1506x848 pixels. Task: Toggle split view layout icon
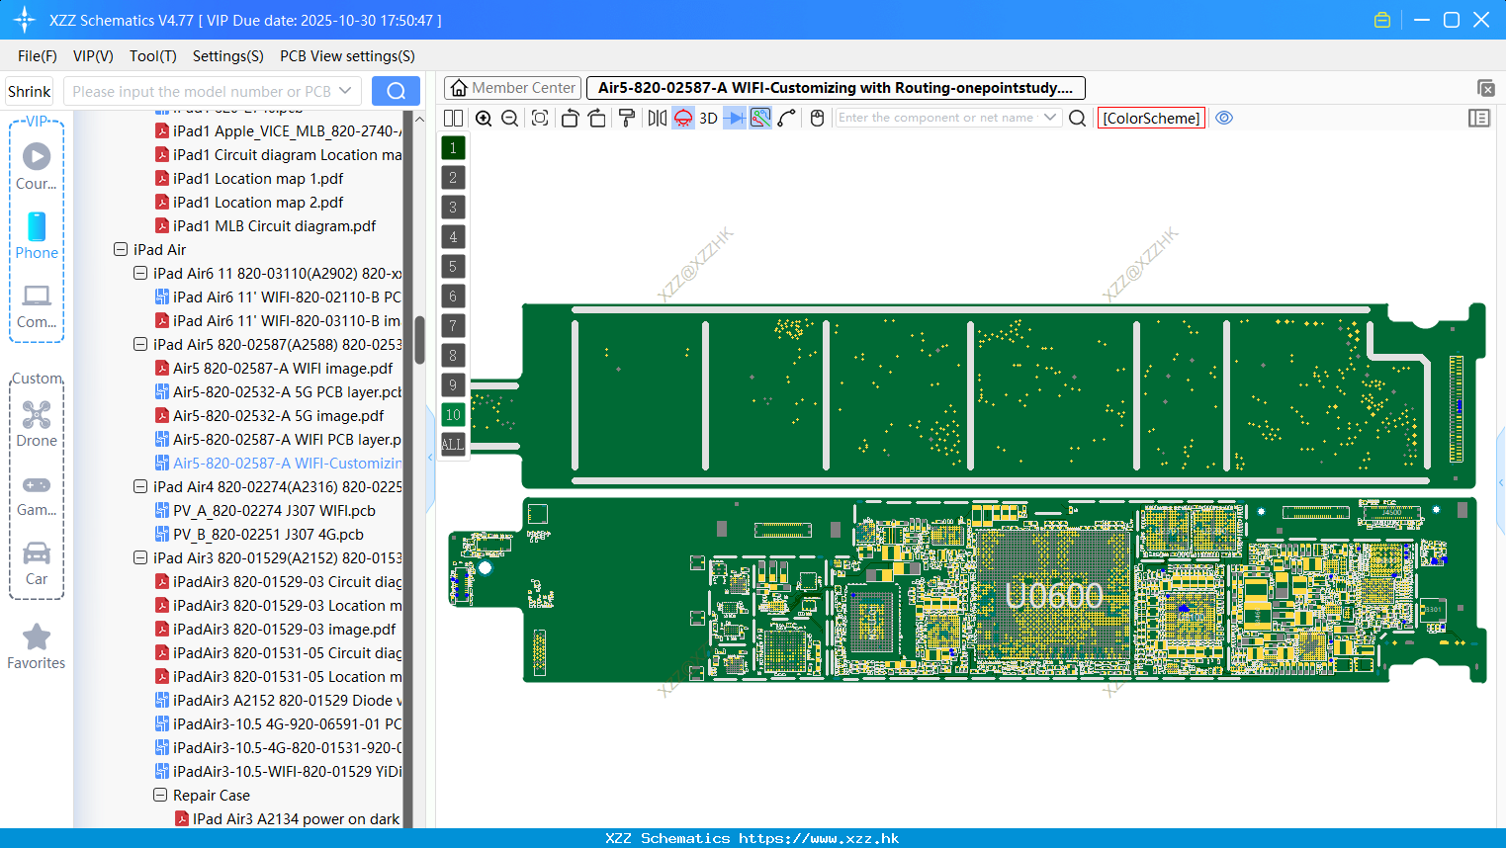pos(453,118)
